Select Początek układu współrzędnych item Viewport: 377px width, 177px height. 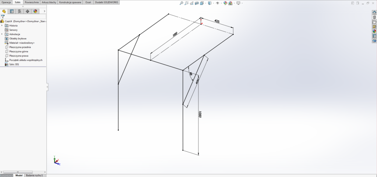(x=24, y=60)
